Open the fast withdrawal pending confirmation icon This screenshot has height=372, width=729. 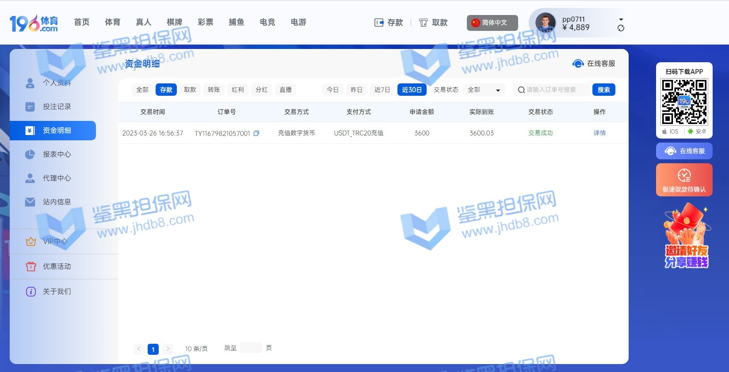click(684, 176)
